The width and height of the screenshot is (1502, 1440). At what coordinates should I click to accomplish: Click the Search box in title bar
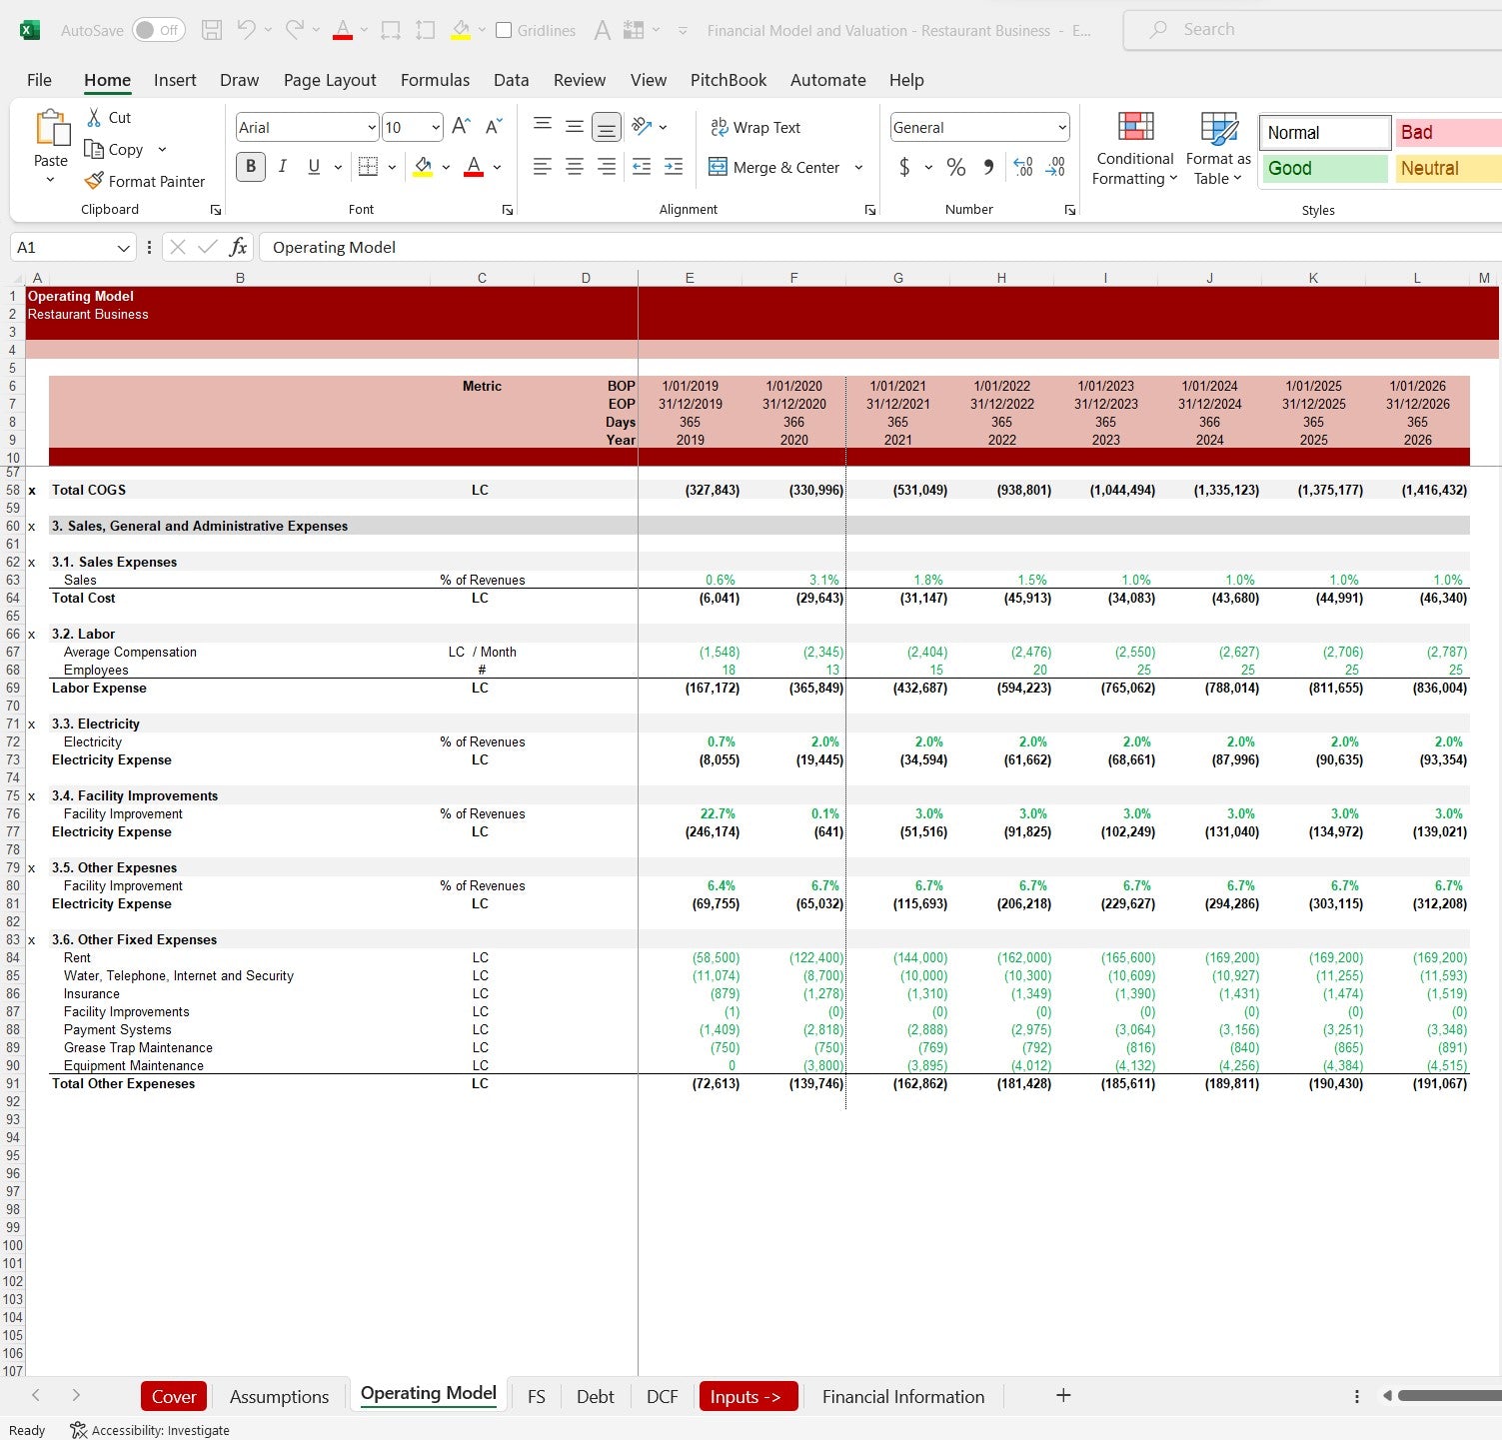[x=1309, y=30]
